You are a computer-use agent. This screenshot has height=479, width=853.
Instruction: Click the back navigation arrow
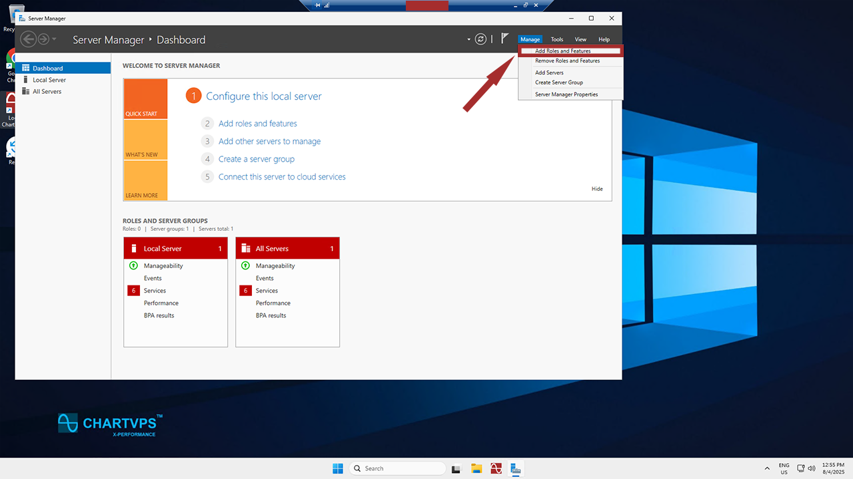(x=28, y=39)
